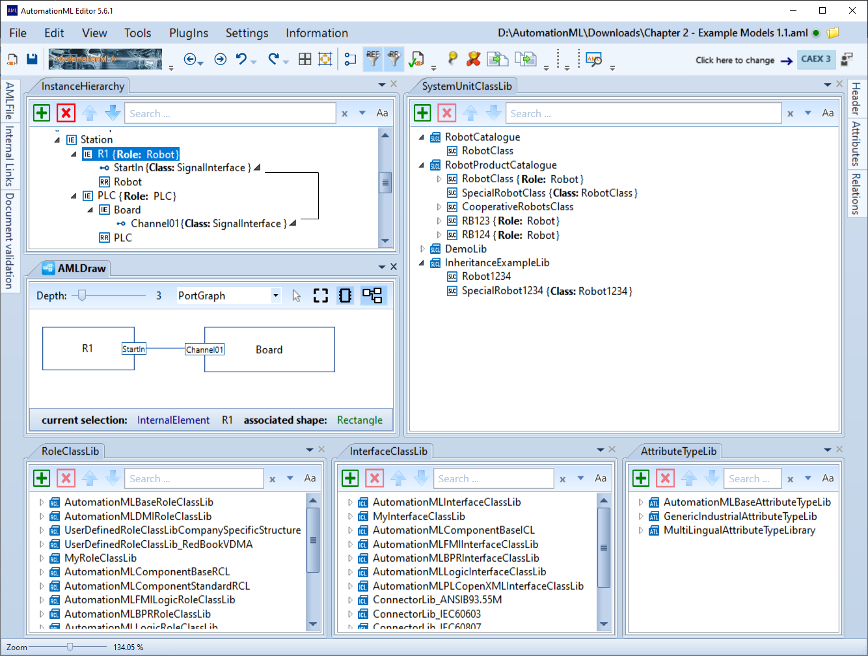Toggle the hierarchy diagram view in AMLDraw

pyautogui.click(x=372, y=295)
